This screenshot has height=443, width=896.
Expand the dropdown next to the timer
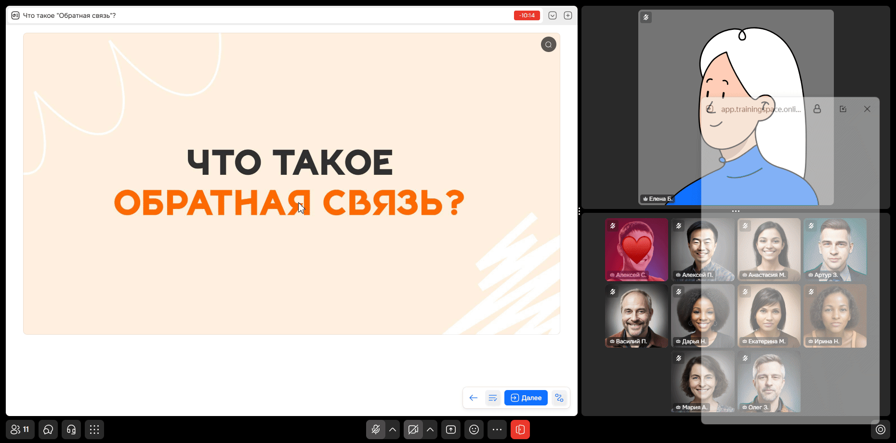pos(553,15)
